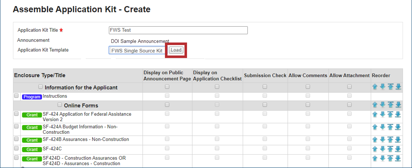Move Online Forms section to bottom
The width and height of the screenshot is (412, 168).
click(398, 105)
